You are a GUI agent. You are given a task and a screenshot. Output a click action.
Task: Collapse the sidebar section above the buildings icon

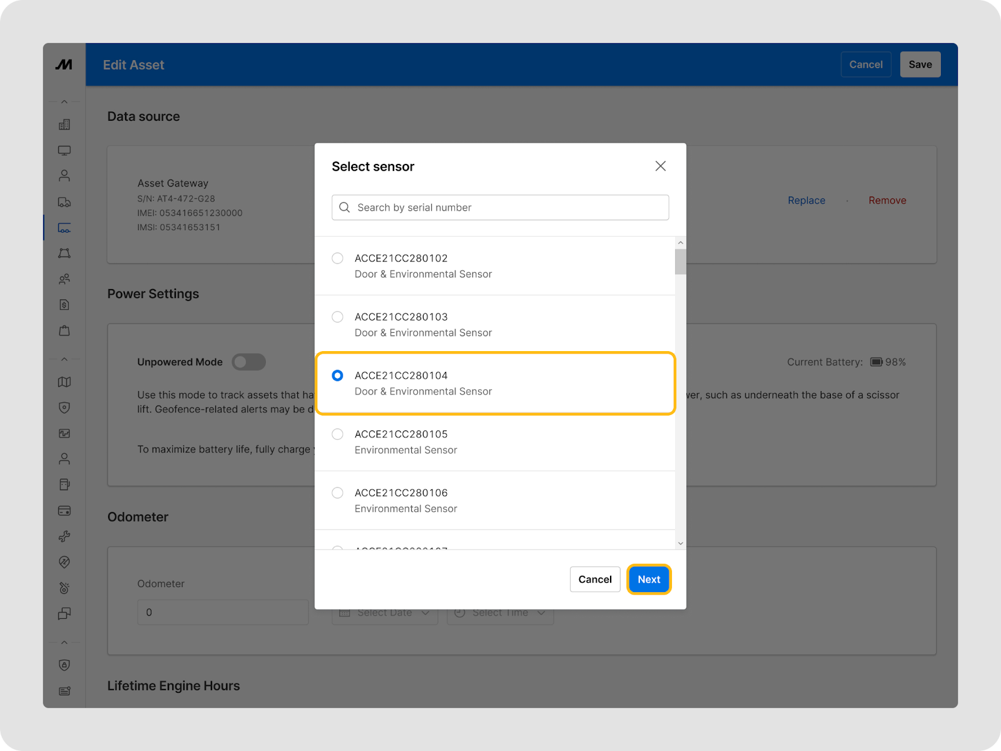(x=64, y=101)
